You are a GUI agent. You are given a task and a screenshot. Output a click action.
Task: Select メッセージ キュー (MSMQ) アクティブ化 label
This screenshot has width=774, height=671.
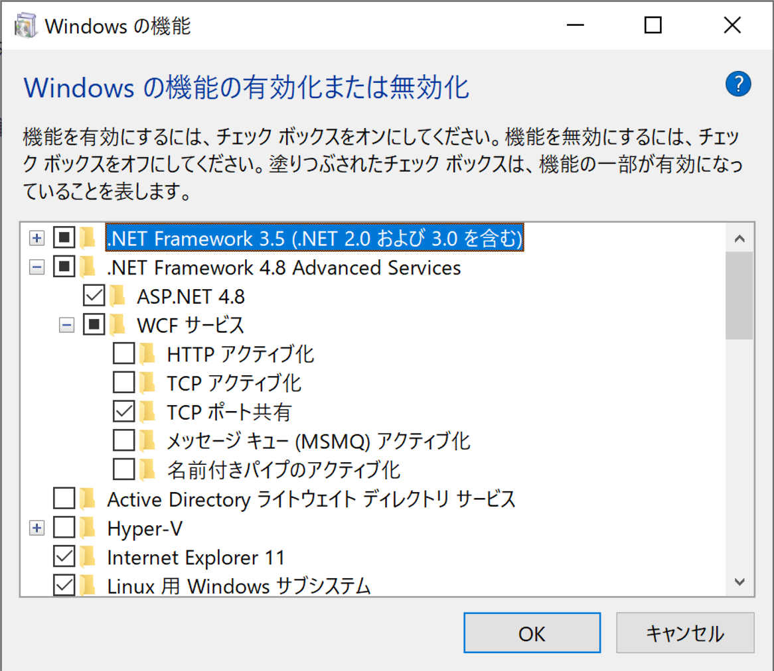tap(318, 441)
